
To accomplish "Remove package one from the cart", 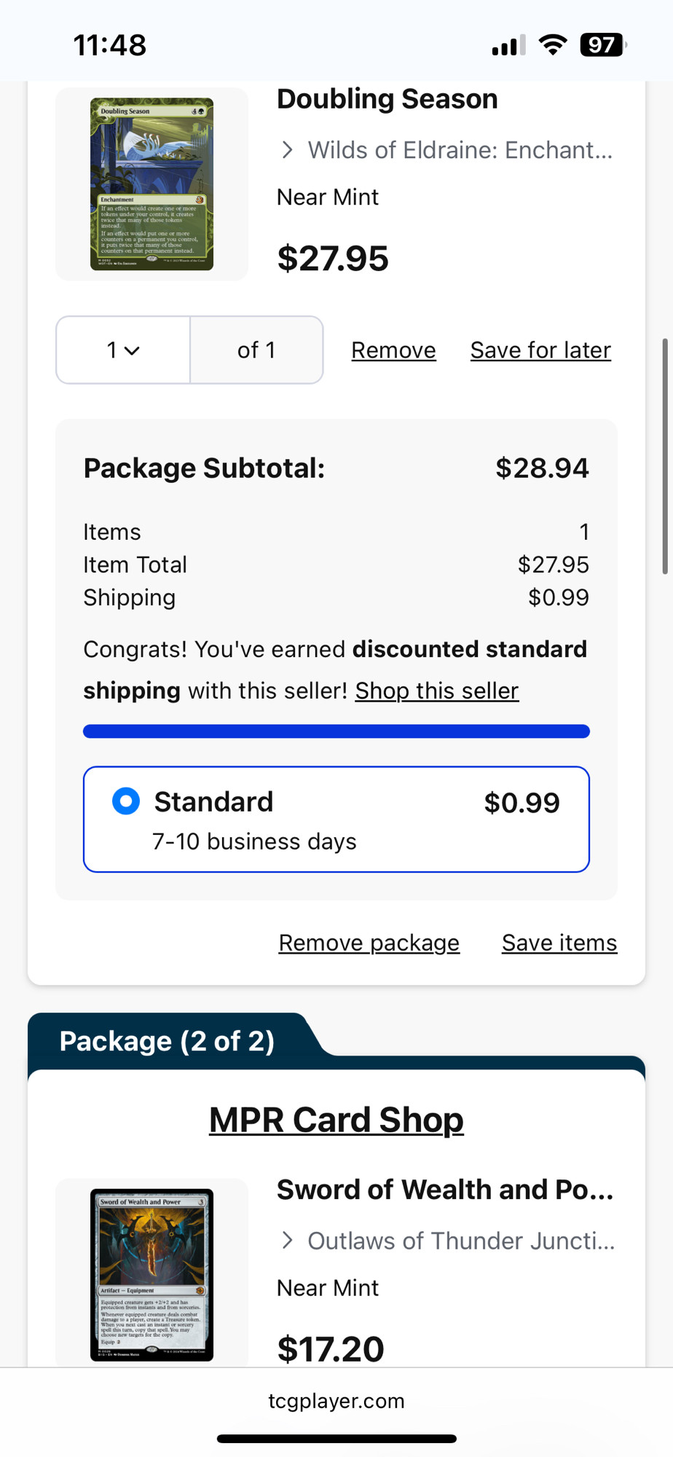I will (369, 943).
